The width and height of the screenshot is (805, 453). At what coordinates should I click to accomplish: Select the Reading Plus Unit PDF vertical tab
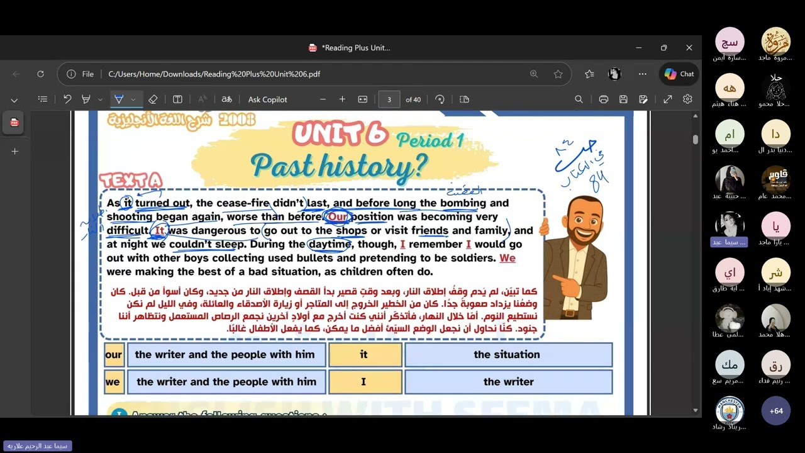(x=14, y=123)
